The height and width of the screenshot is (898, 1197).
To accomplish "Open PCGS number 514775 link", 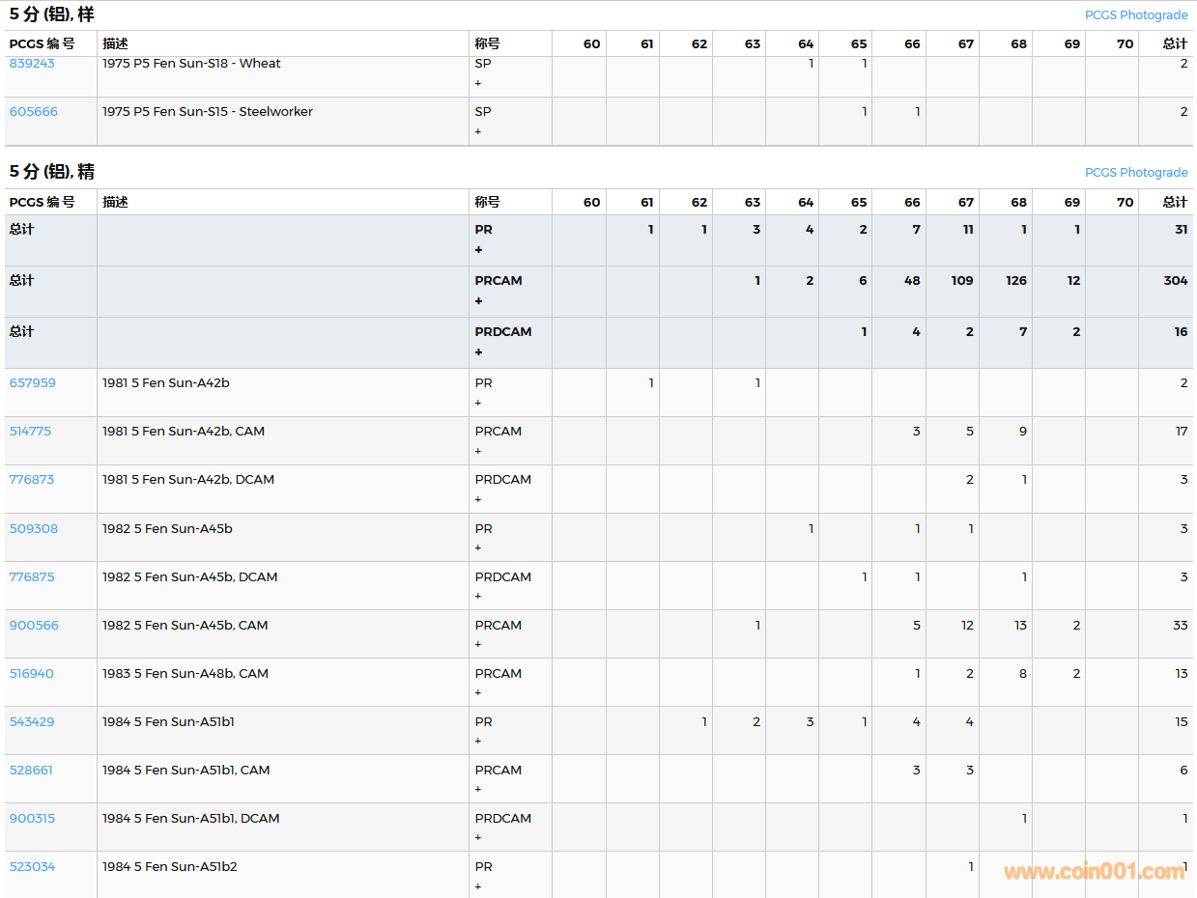I will 31,432.
